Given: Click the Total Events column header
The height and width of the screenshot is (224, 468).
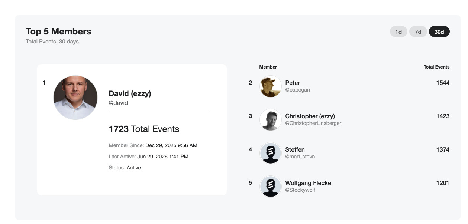Looking at the screenshot, I should pos(436,67).
